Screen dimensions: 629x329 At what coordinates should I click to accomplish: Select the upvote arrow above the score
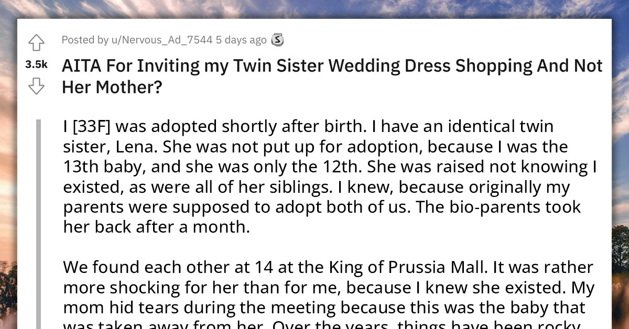pyautogui.click(x=36, y=43)
